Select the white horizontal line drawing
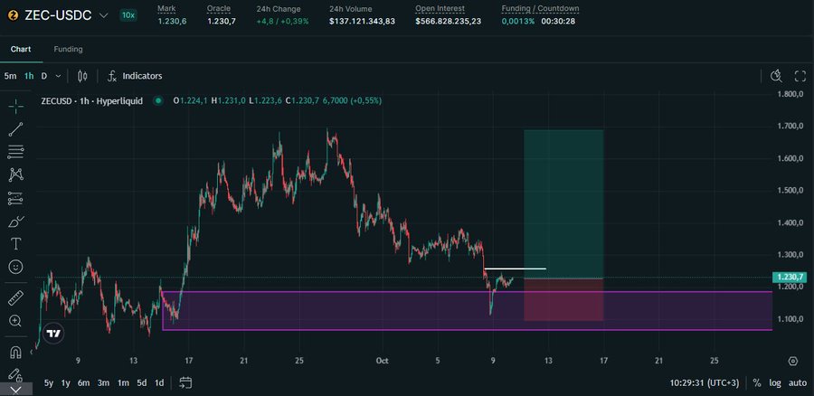 click(515, 269)
